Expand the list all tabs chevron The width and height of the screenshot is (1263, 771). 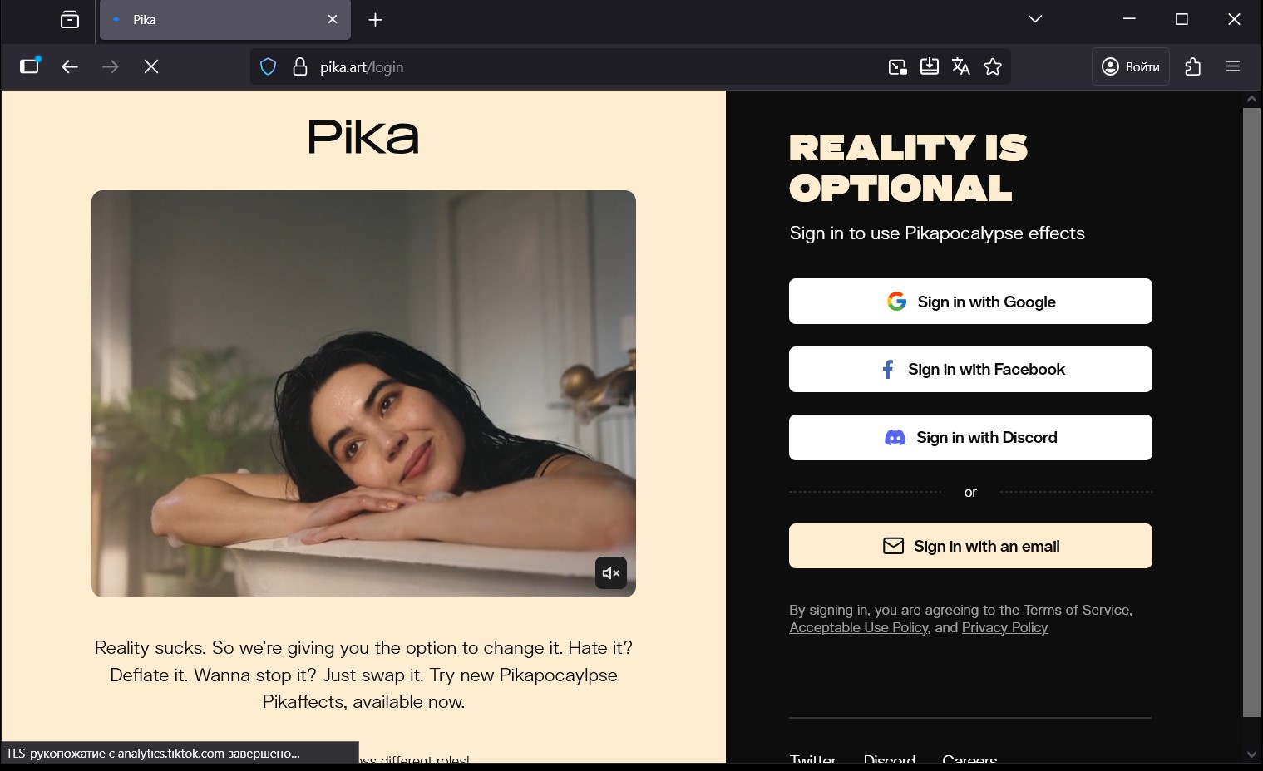tap(1034, 19)
